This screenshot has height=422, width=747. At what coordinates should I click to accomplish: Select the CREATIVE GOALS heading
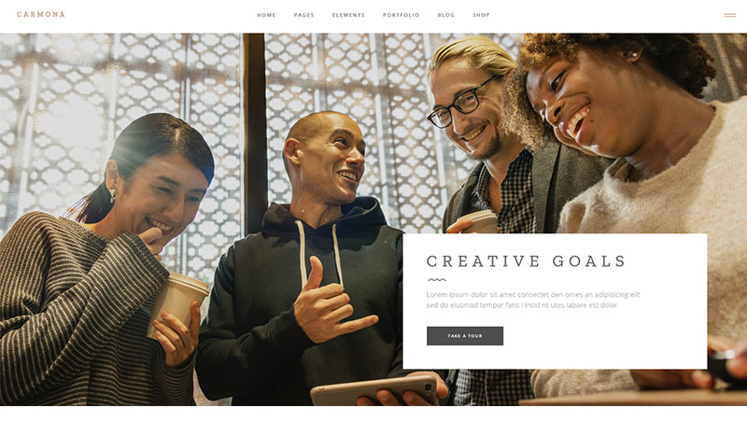tap(526, 261)
